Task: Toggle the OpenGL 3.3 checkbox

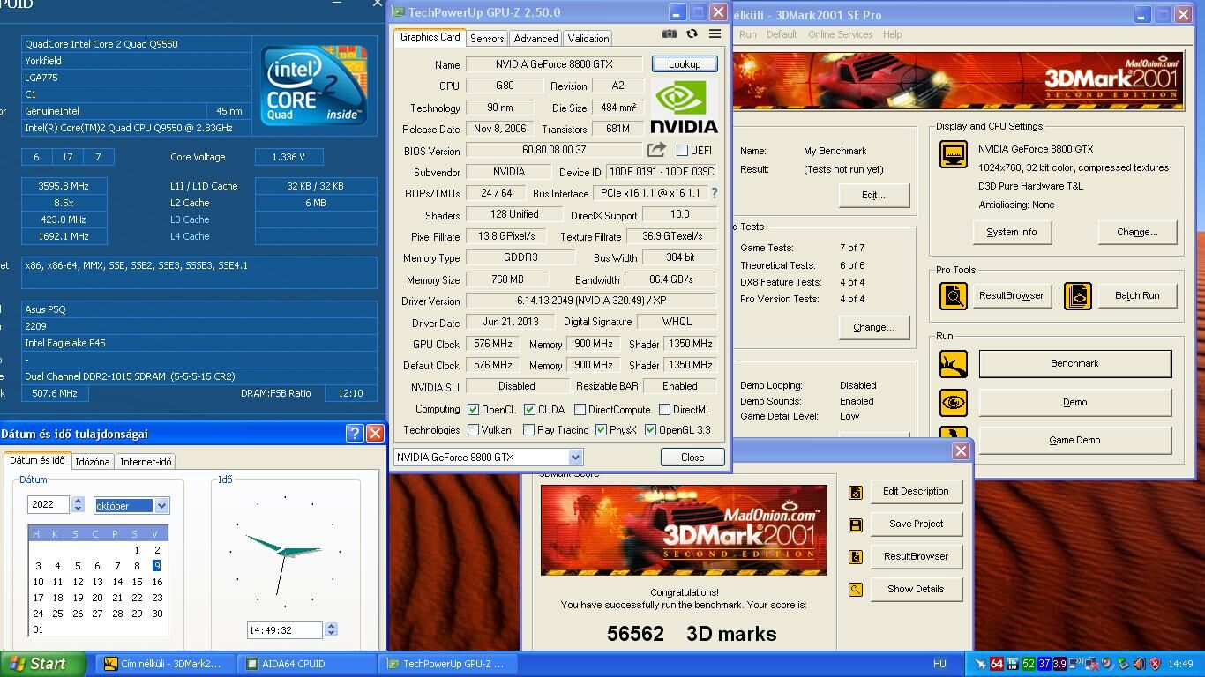Action: (x=650, y=430)
